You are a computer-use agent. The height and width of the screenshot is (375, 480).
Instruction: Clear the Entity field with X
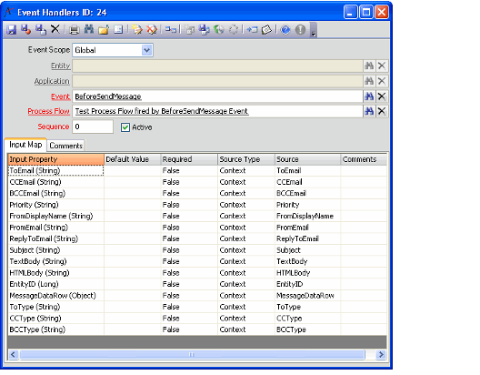[x=382, y=66]
